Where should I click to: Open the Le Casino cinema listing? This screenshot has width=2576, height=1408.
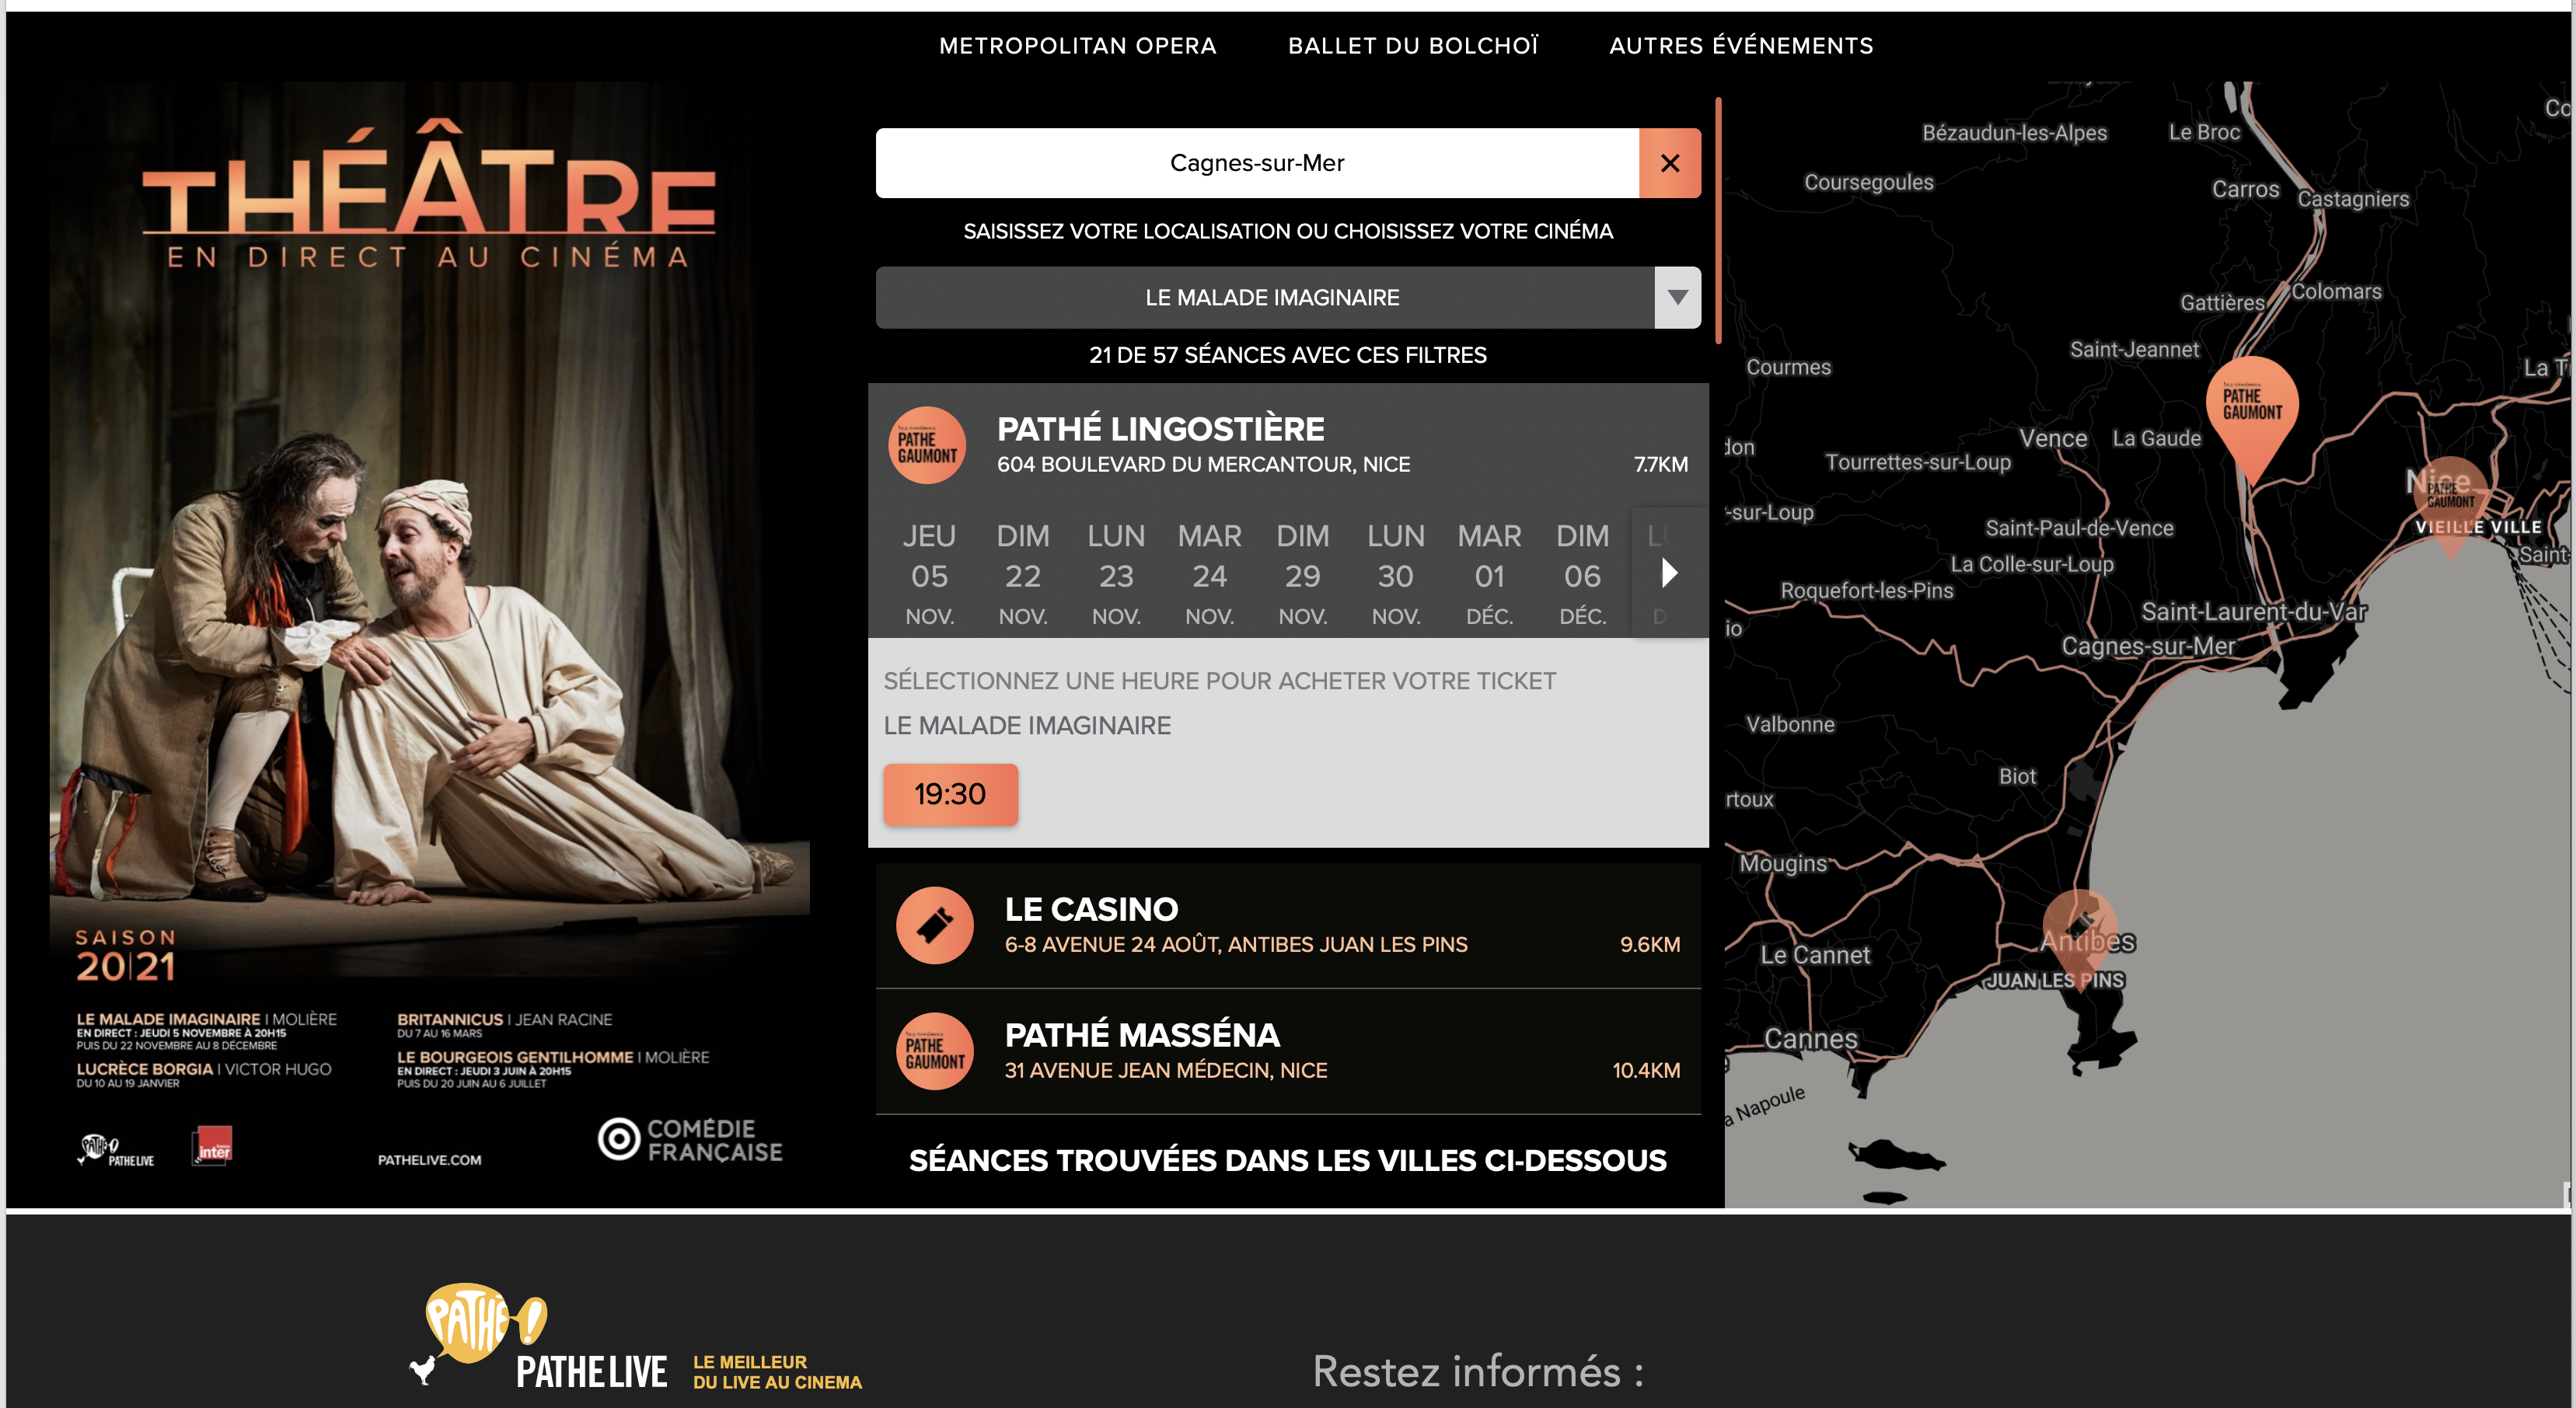1288,925
